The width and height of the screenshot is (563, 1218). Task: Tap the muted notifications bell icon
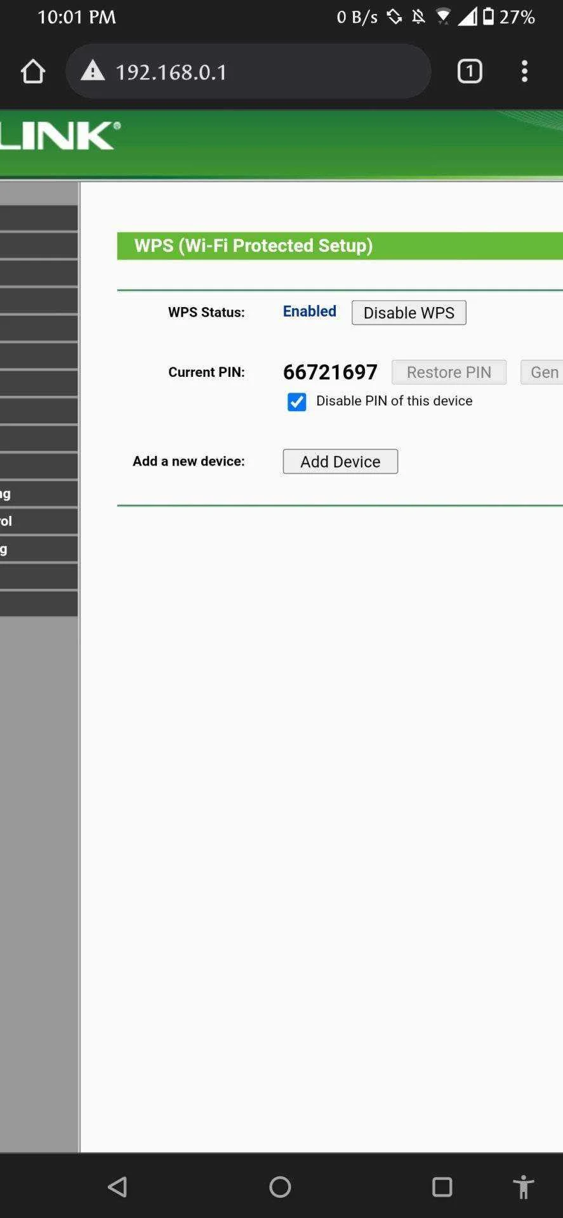pos(418,17)
